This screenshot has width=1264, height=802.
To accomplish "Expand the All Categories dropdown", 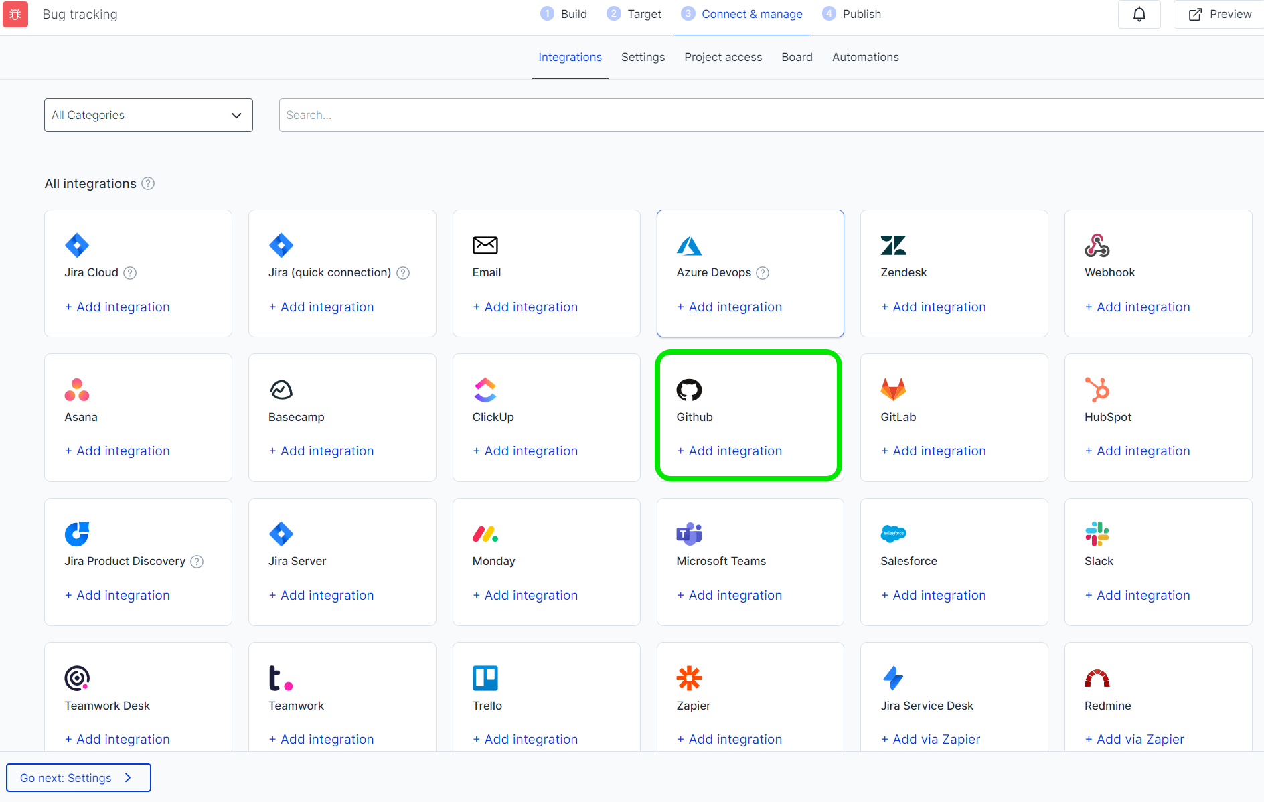I will pos(149,115).
